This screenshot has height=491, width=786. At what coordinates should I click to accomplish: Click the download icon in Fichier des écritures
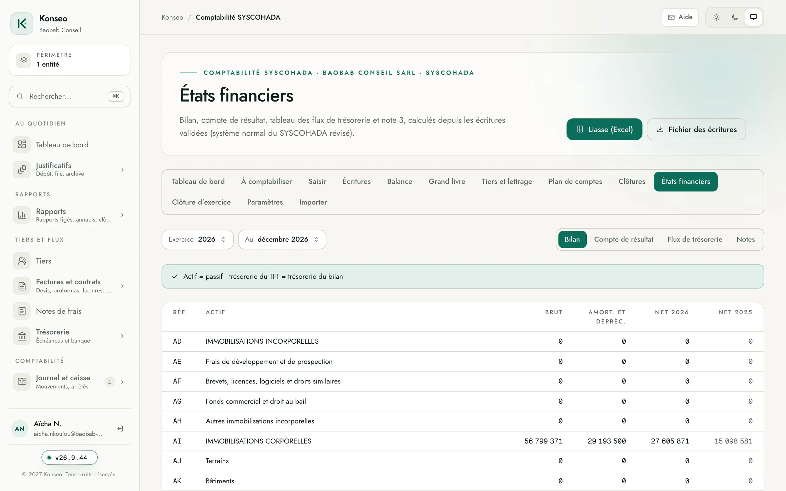pos(660,129)
